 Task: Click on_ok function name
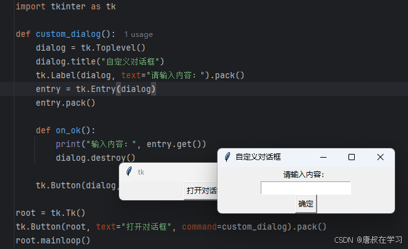click(68, 130)
